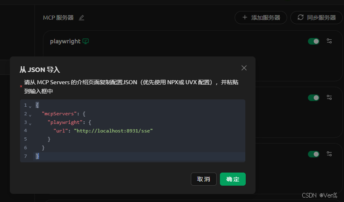Toggle the second server card switch

(x=314, y=98)
